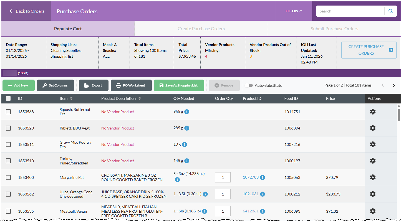Check the select-all header checkbox
This screenshot has height=221, width=401.
[8, 98]
